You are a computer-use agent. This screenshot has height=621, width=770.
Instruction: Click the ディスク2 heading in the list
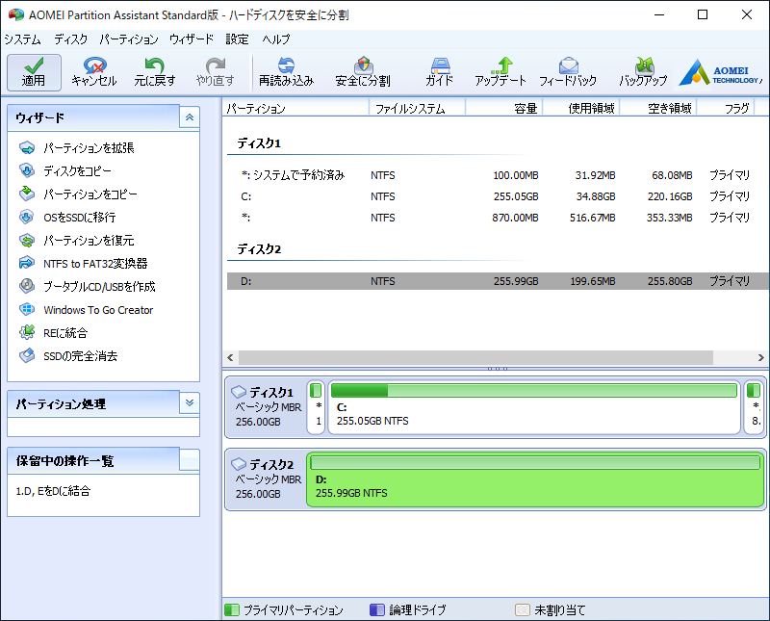click(259, 249)
